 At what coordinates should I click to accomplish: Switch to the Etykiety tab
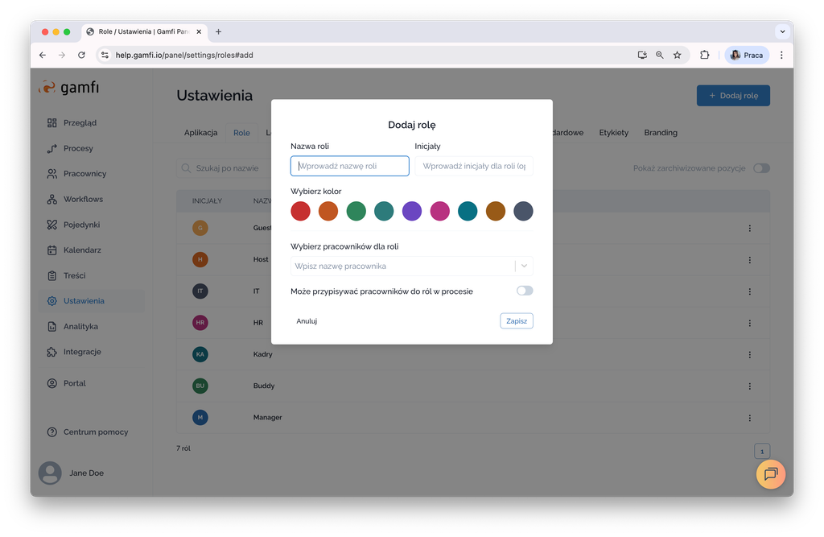(x=614, y=133)
